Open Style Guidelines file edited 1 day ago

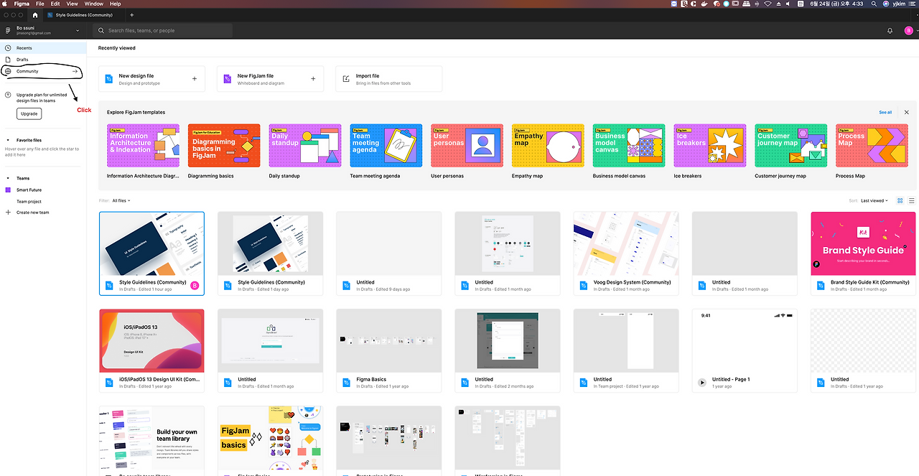click(x=270, y=253)
